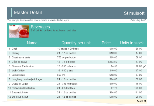Click the Chartreuse verte product name
The image size is (154, 106).
(x=21, y=57)
